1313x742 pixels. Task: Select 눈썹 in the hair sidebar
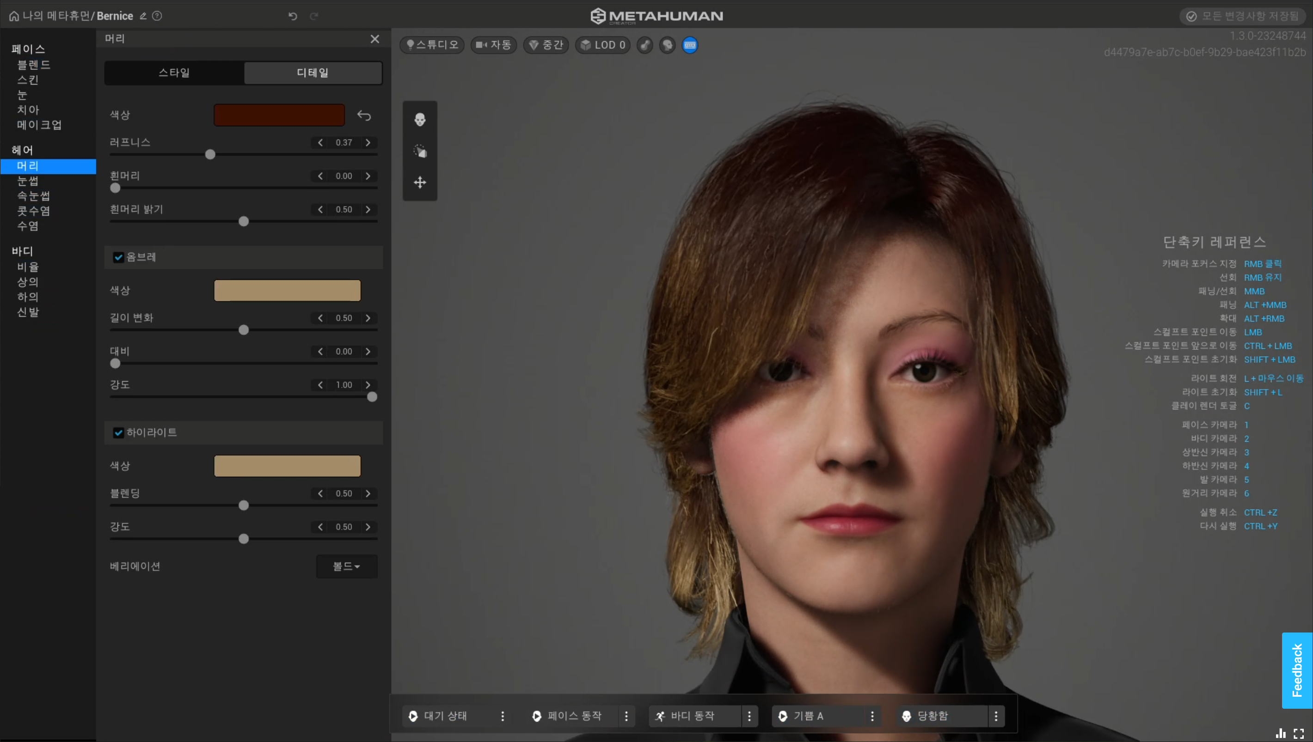28,181
